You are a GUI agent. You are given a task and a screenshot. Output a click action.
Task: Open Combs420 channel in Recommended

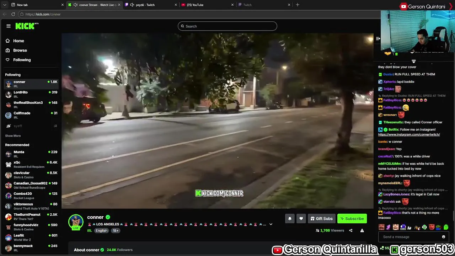pos(31,196)
